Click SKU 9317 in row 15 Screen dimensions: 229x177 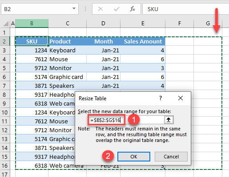coord(32,157)
